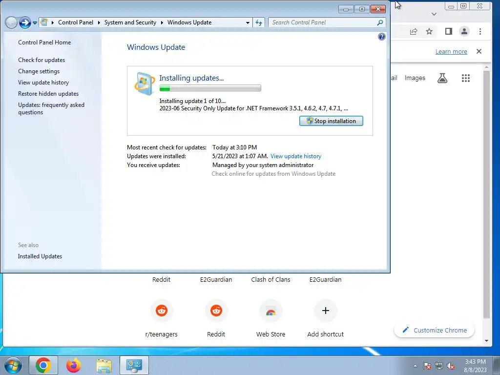Click Check online for updates from Windows Update
Image resolution: width=500 pixels, height=375 pixels.
pyautogui.click(x=273, y=174)
